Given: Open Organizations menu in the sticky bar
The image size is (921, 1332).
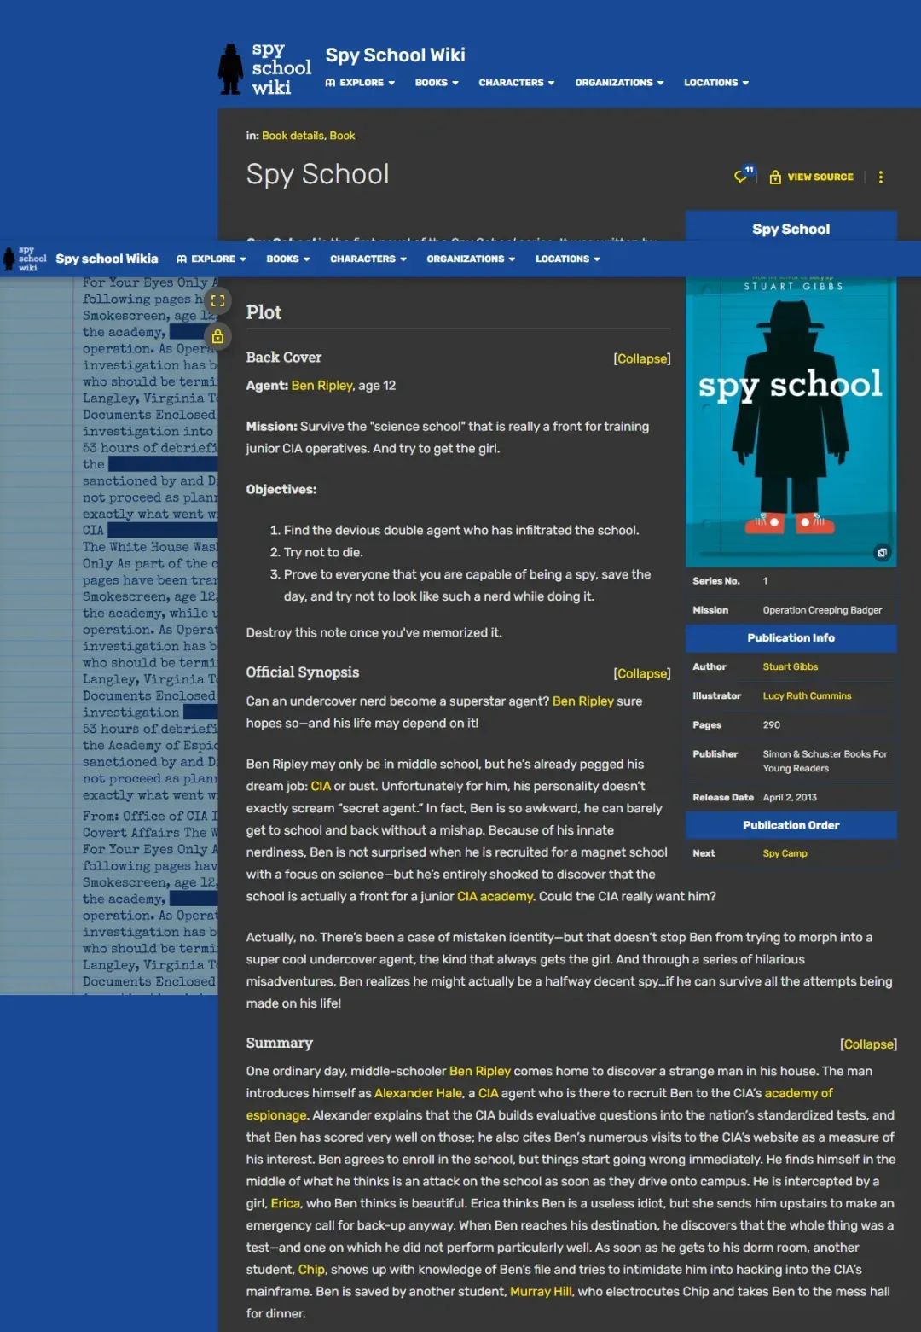Looking at the screenshot, I should (x=471, y=259).
